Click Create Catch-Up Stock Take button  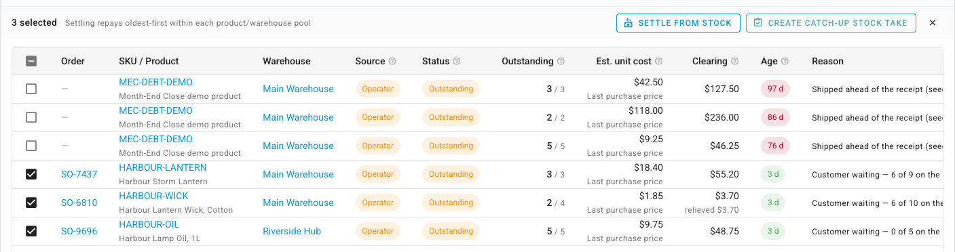coord(831,23)
